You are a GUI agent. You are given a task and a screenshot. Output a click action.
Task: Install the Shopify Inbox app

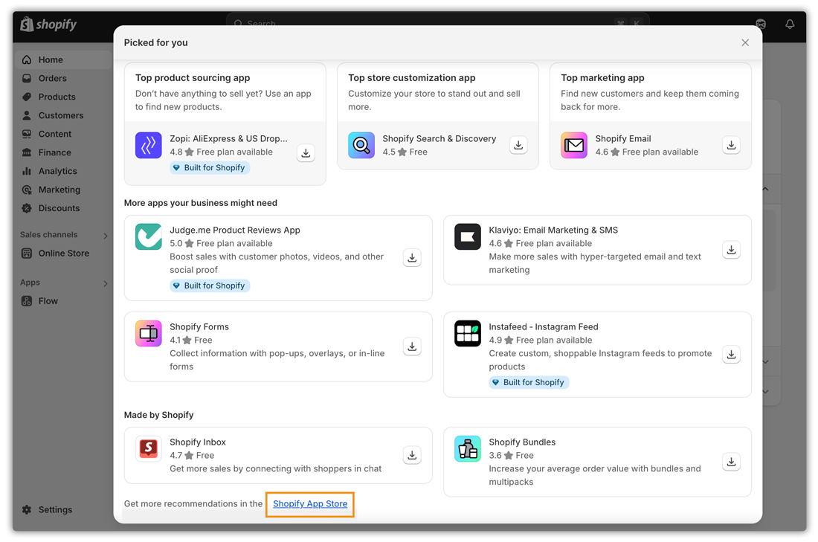click(x=412, y=456)
